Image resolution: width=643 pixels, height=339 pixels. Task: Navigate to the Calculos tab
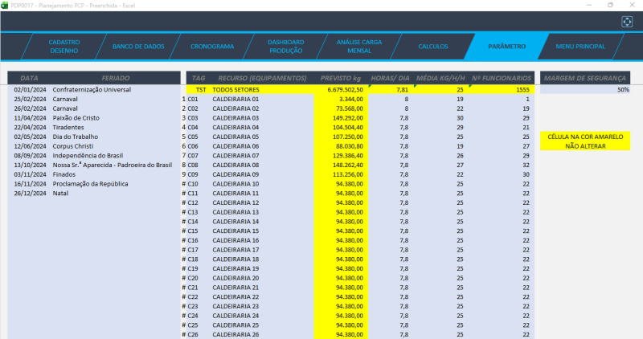pyautogui.click(x=433, y=47)
